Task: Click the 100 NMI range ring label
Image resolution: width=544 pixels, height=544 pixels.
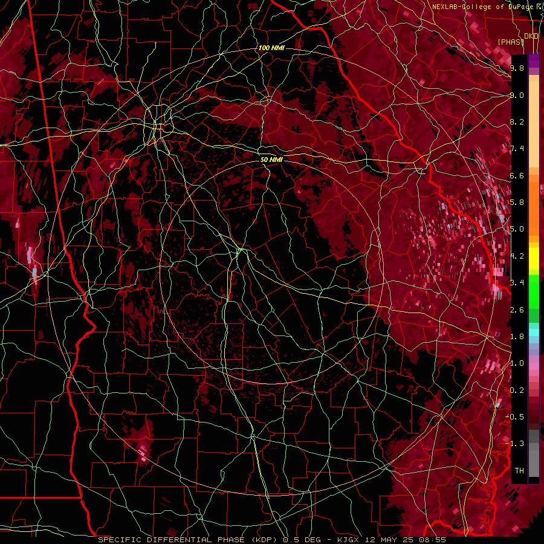Action: coord(271,48)
